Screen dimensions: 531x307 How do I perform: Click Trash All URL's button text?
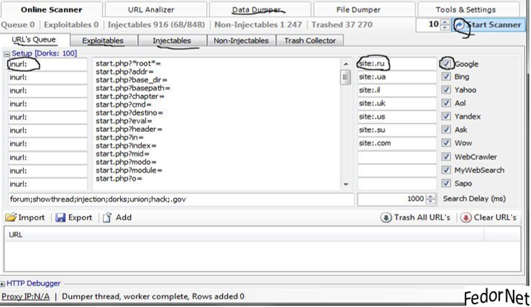tap(422, 217)
